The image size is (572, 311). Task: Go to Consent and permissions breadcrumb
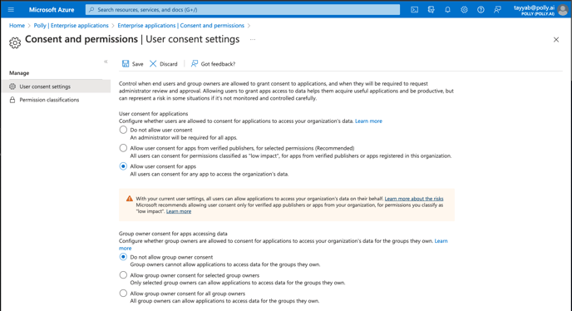pos(181,26)
